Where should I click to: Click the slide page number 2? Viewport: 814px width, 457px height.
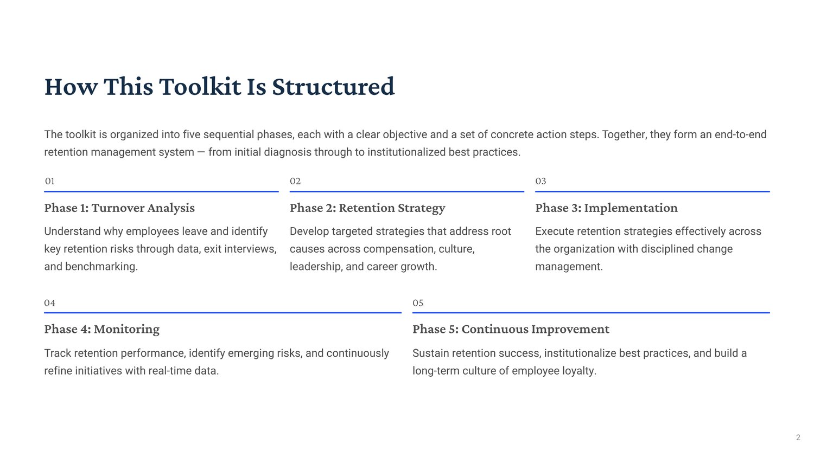point(798,437)
